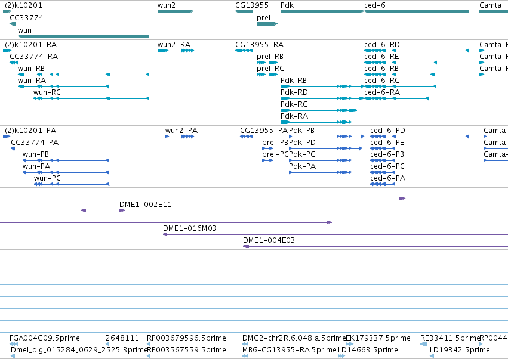This screenshot has height=359, width=508.
Task: Click the Pdk gene label
Action: 287,5
